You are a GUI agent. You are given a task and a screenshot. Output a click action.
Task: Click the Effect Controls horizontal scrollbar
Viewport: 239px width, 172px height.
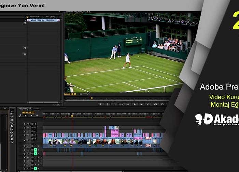44,102
